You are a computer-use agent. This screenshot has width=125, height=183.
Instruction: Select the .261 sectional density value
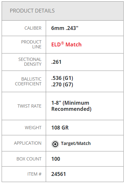[x=56, y=62]
